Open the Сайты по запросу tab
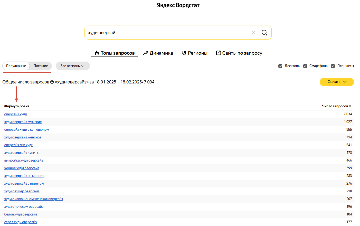 (239, 53)
